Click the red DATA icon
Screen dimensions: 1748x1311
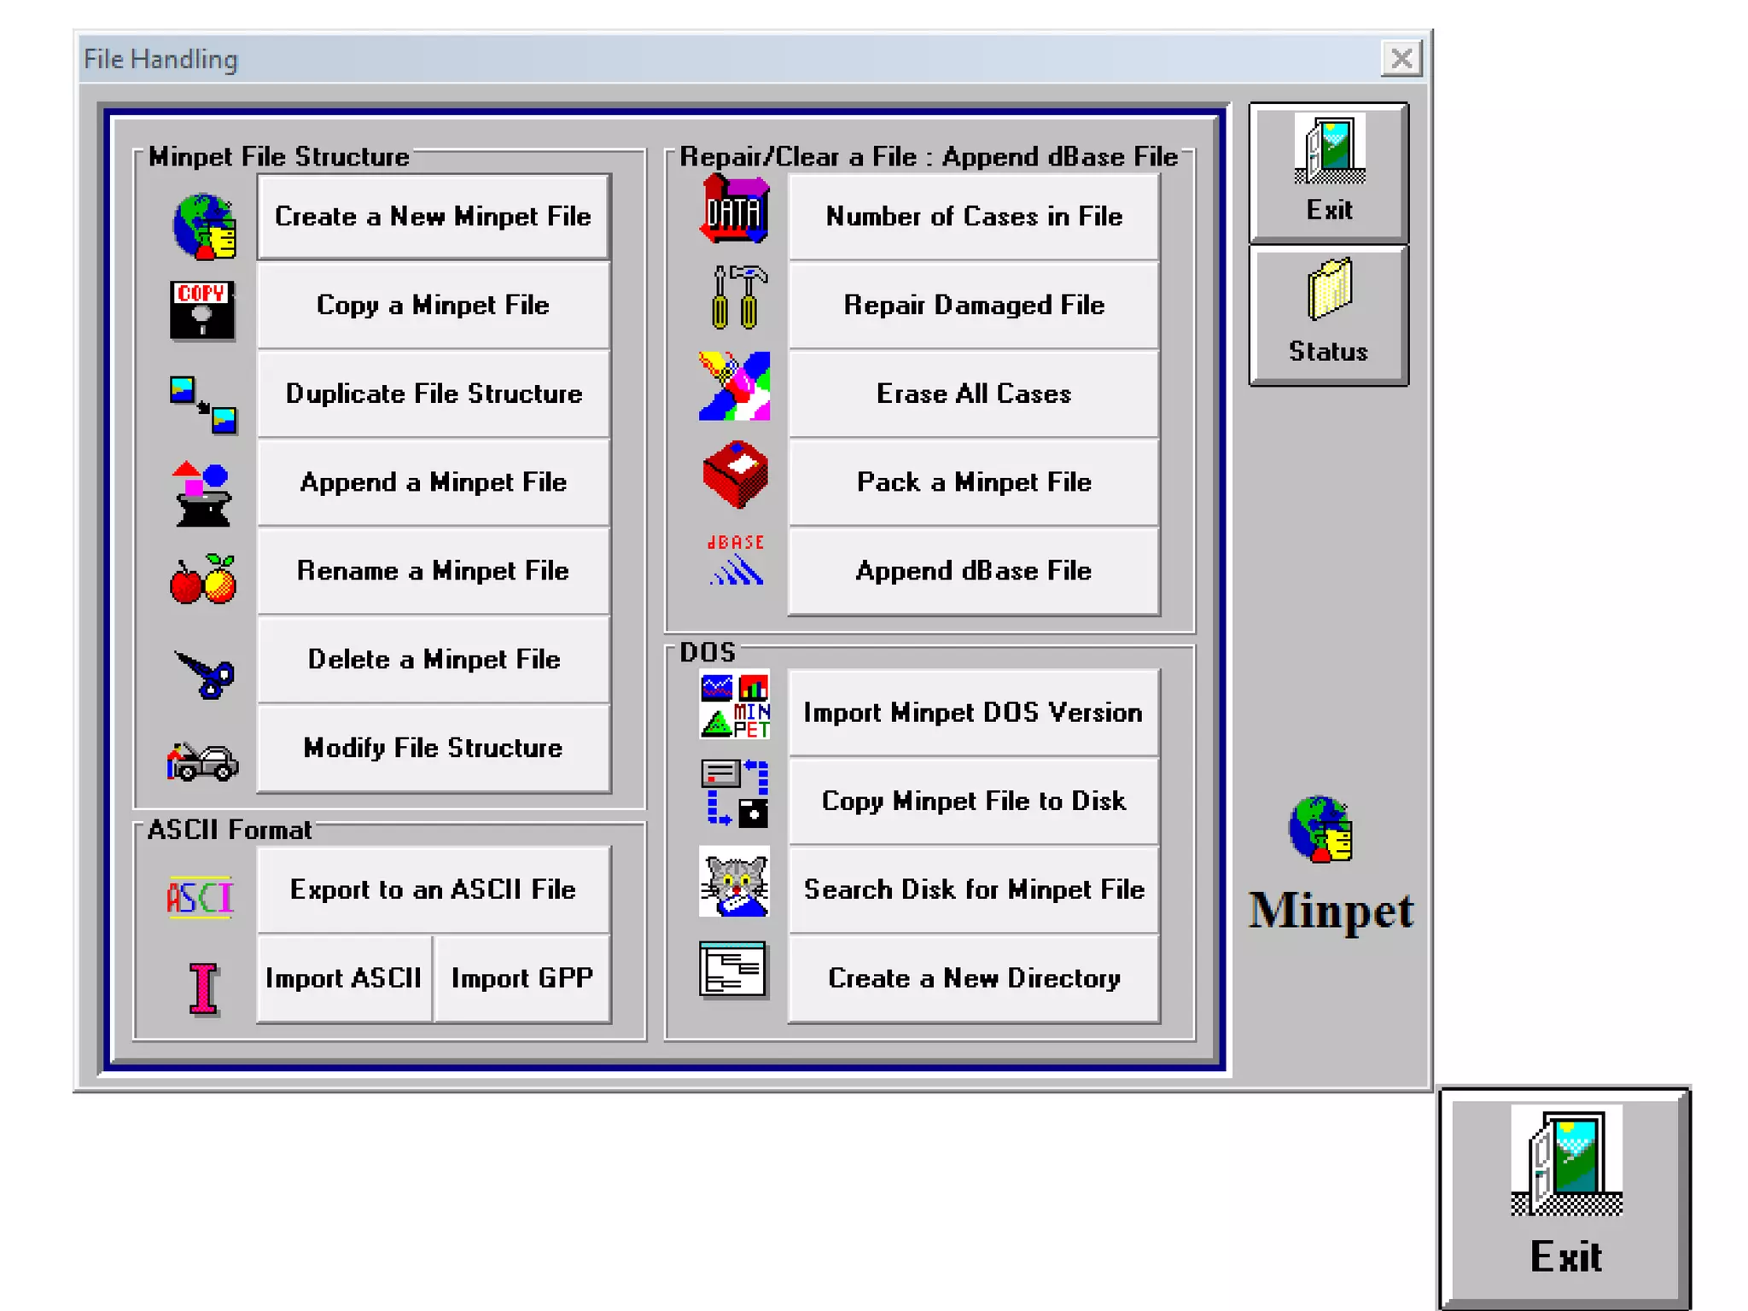coord(734,210)
